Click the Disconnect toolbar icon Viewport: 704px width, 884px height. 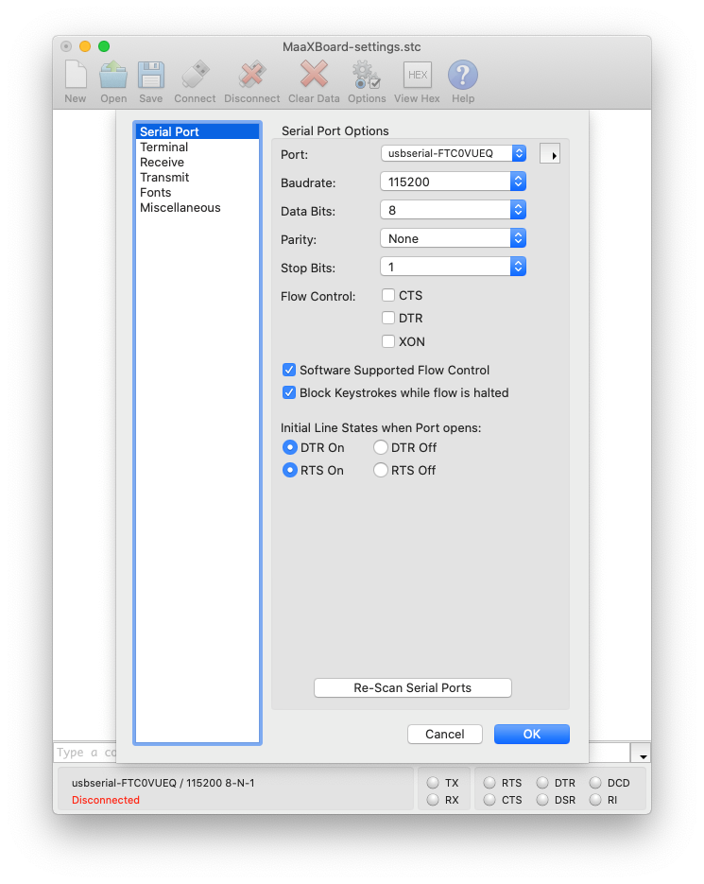click(x=252, y=75)
